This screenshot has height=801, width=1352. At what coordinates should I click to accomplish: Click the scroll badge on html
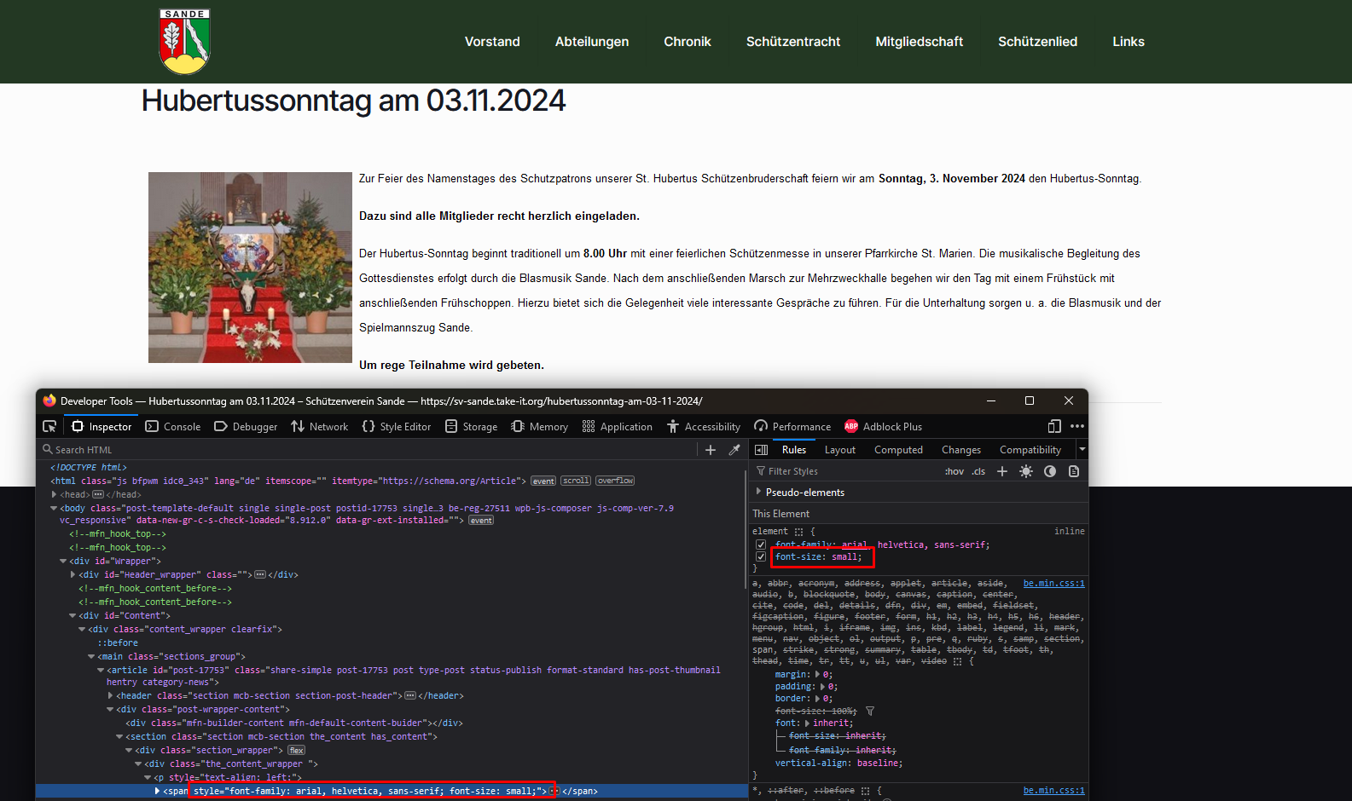point(576,481)
